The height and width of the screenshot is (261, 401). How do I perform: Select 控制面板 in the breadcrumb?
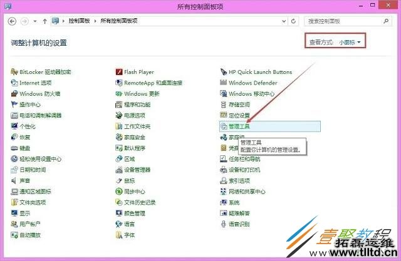click(79, 21)
